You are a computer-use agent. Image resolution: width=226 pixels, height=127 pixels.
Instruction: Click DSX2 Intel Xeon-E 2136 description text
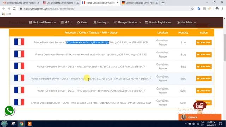tap(91, 55)
